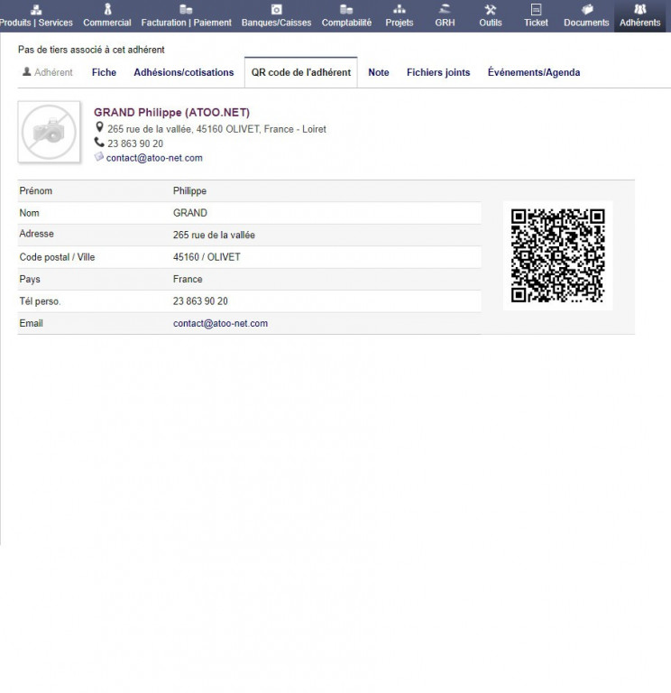Open the Documents module icon
Screen dimensions: 671x693
586,9
